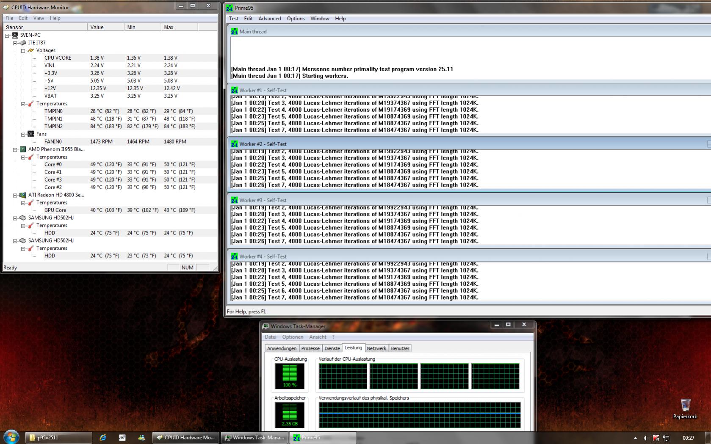Open the Datei menu in Task-Manager
711x444 pixels.
click(x=271, y=337)
